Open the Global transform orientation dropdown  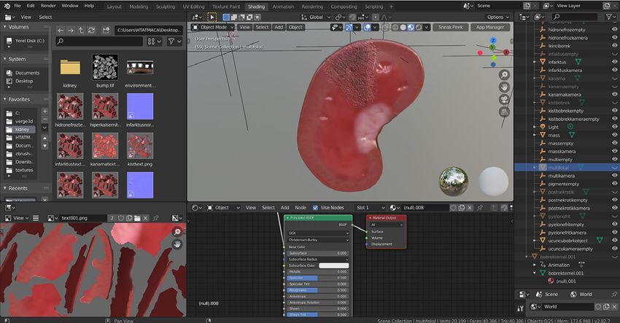316,17
